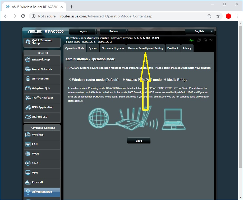243x200 pixels.
Task: Click the network copy status icon
Action: click(x=205, y=40)
